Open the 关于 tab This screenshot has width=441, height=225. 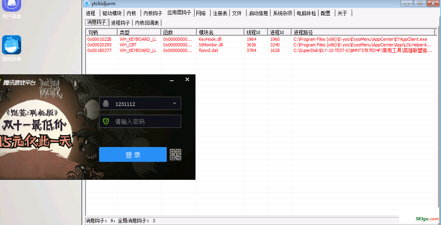click(343, 13)
